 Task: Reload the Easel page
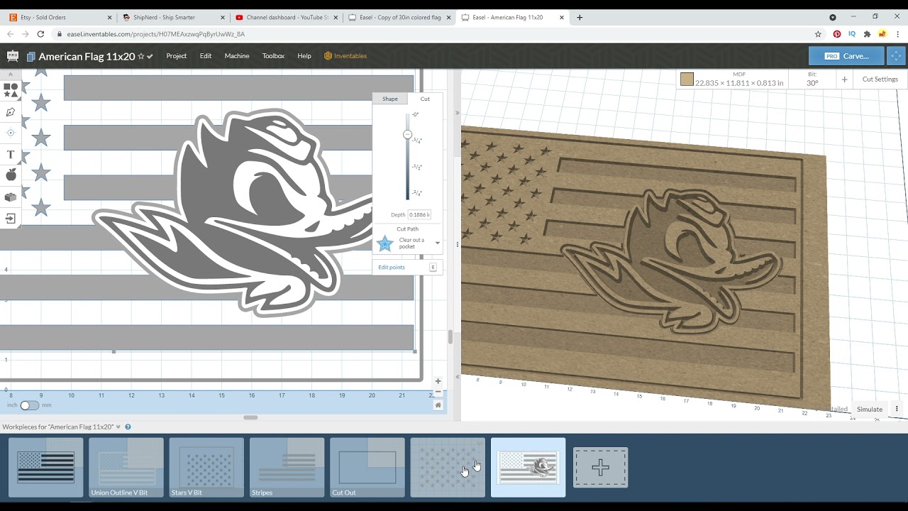[x=40, y=33]
